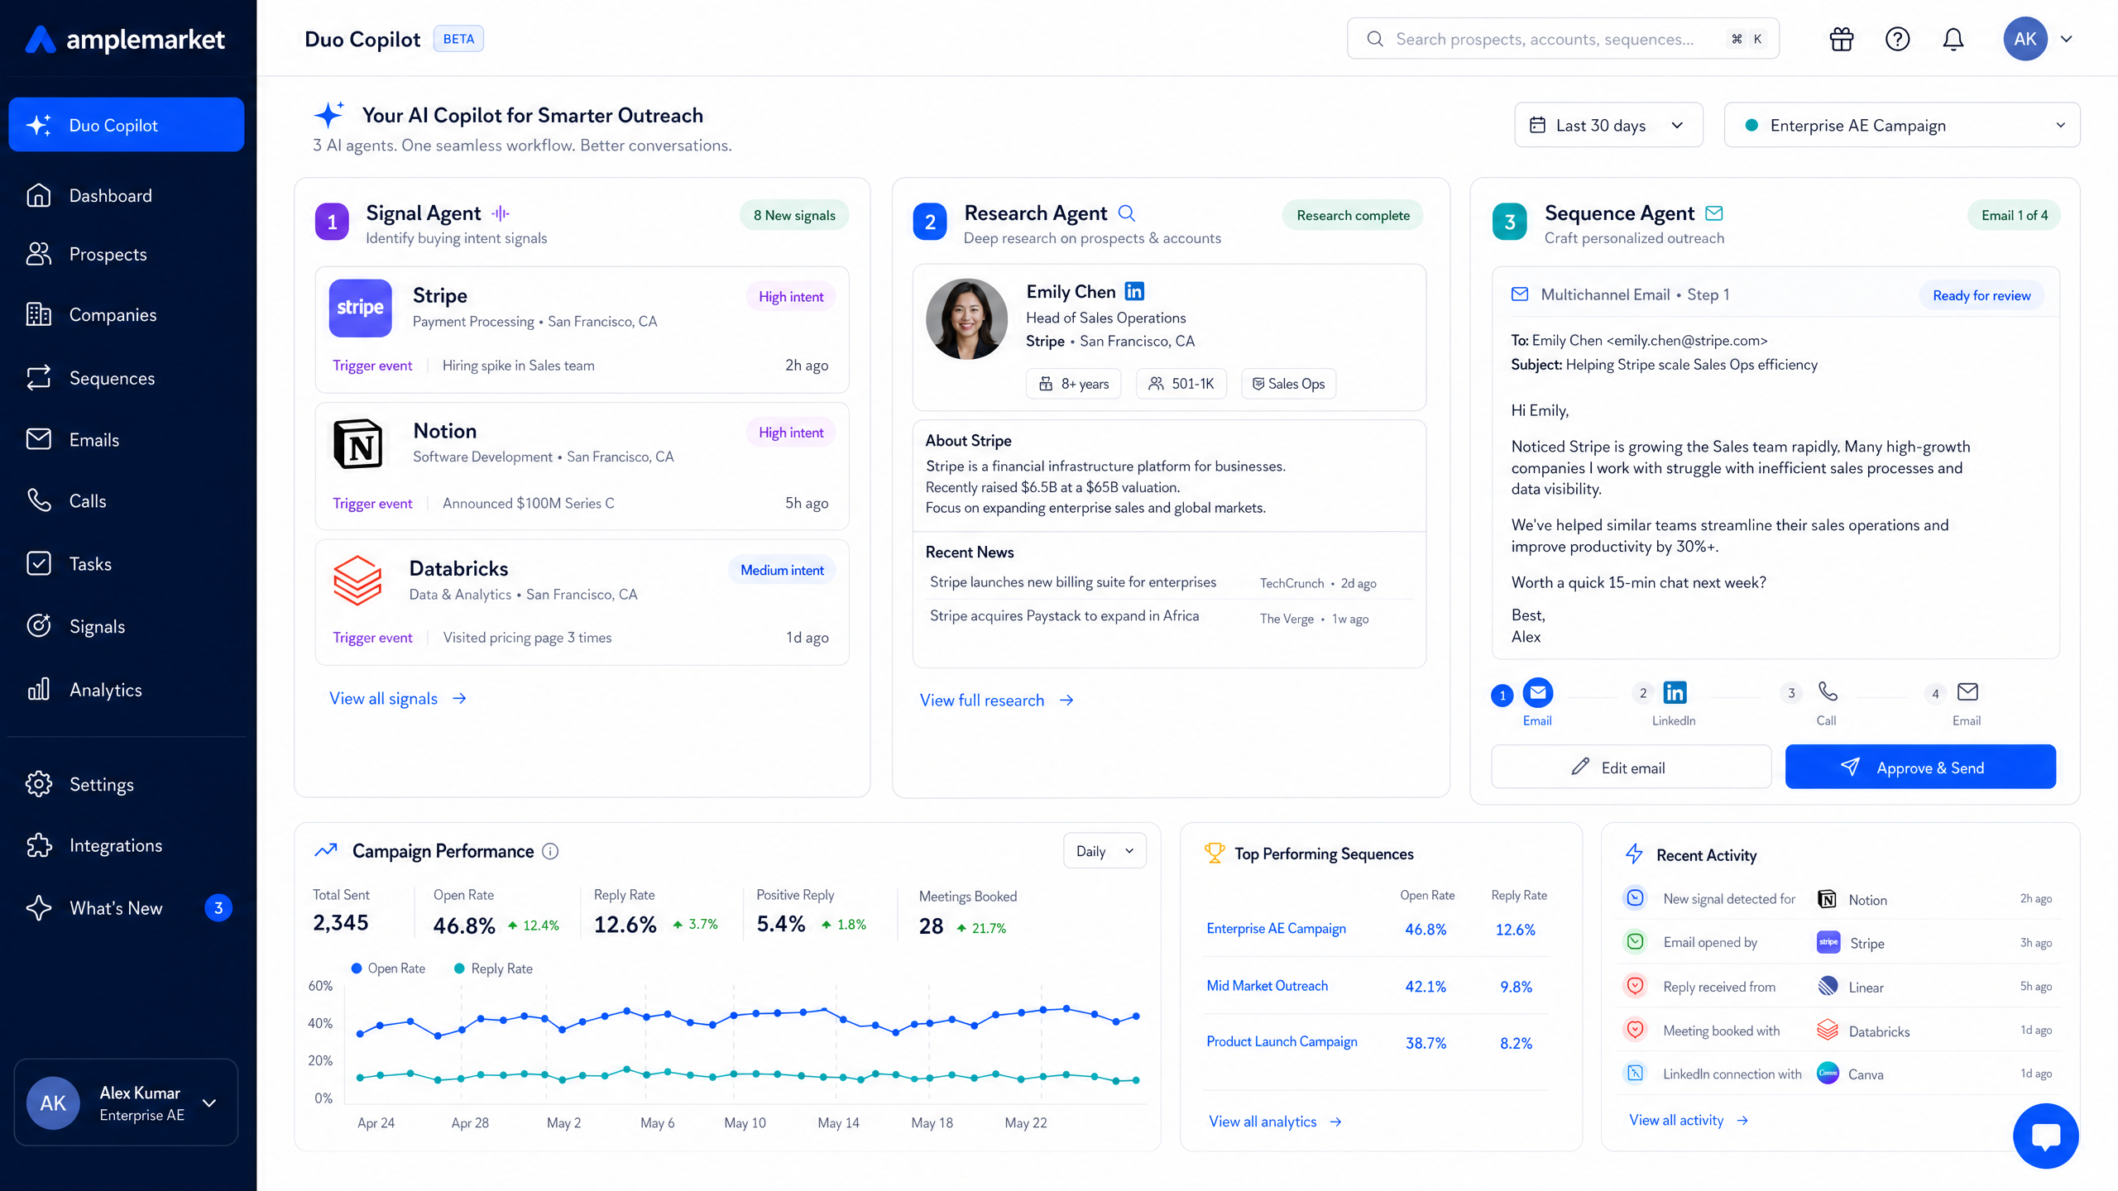
Task: Open the chat support bubble
Action: (2045, 1136)
